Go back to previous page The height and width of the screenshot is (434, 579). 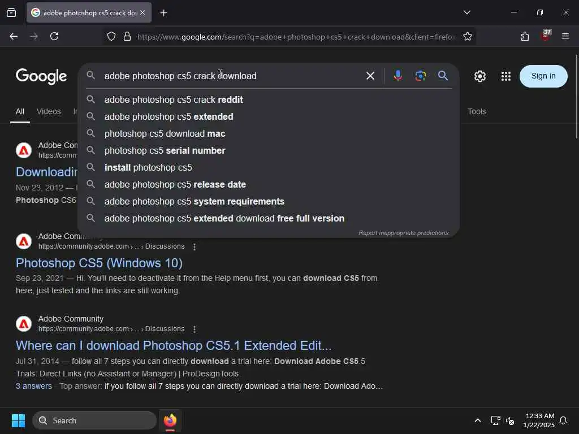(x=14, y=36)
